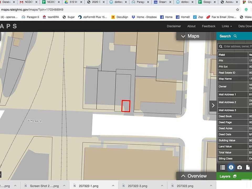Click the Feedback link

[208, 26]
